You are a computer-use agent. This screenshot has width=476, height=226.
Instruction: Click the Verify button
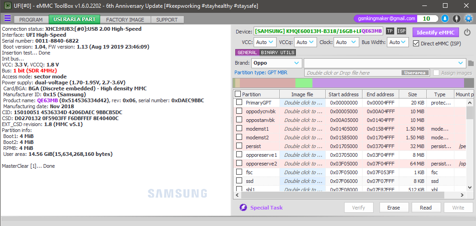click(x=358, y=208)
